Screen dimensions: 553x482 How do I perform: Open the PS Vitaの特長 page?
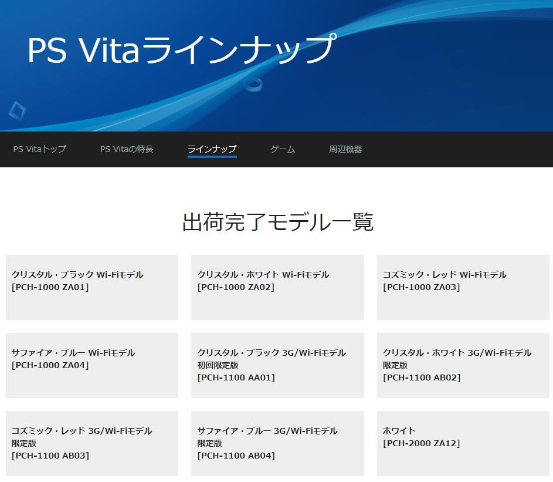tap(127, 149)
